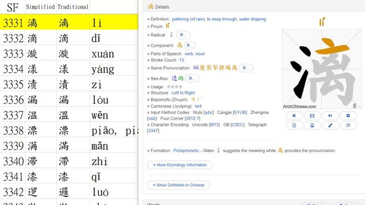Click the Simplified column header
365x205 pixels.
[40, 7]
